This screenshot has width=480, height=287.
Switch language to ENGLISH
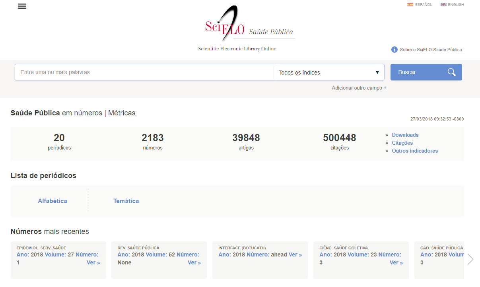pyautogui.click(x=456, y=5)
